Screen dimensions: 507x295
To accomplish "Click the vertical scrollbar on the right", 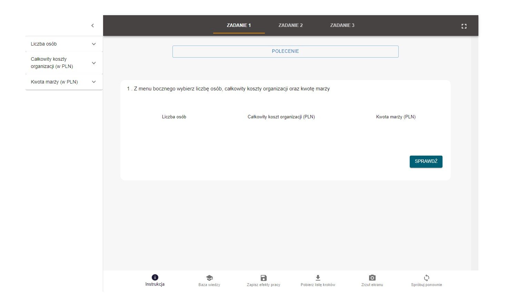I will [475, 153].
